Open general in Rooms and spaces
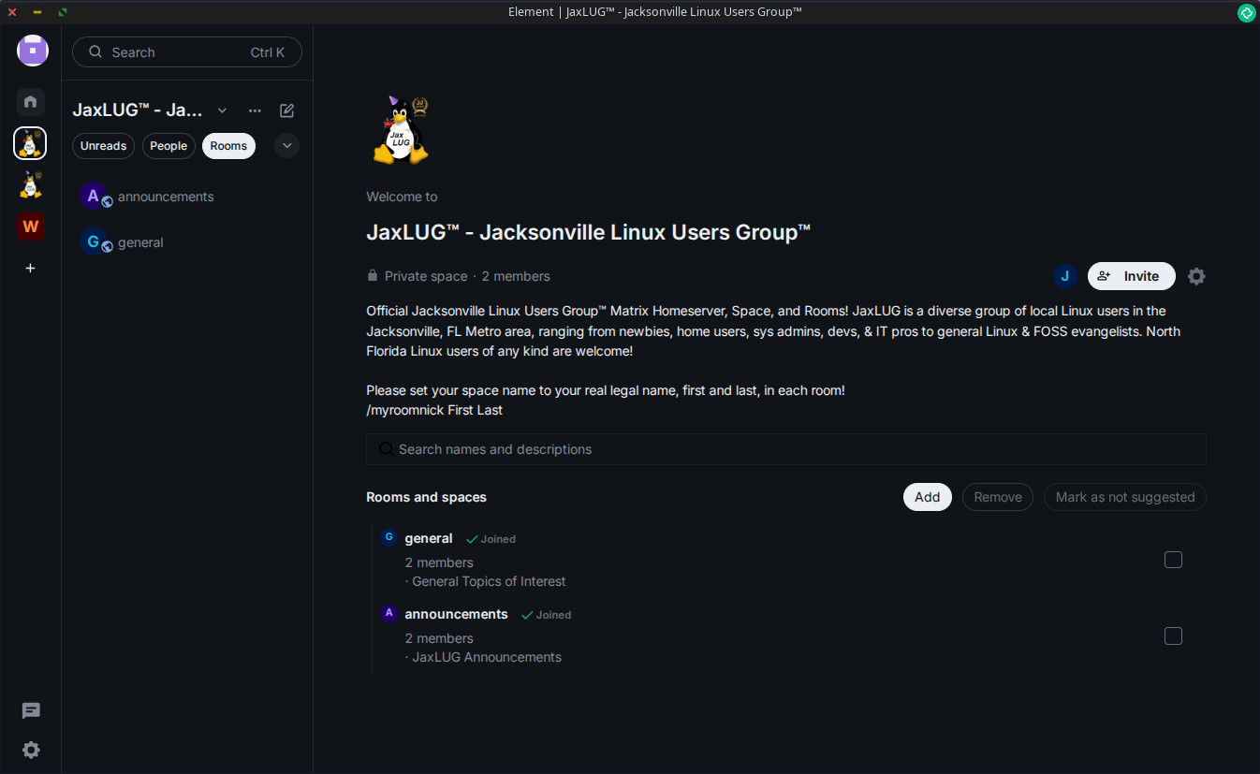The height and width of the screenshot is (774, 1260). click(x=429, y=538)
